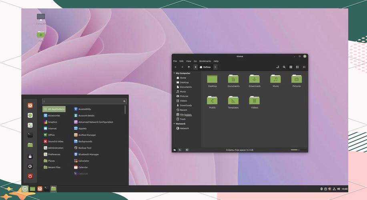Viewport: 367px width, 200px height.
Task: Click the application menu search field
Action: 84,101
